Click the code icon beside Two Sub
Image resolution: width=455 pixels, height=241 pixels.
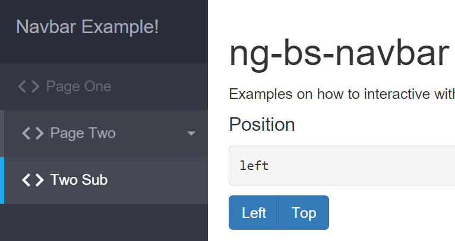tap(33, 180)
